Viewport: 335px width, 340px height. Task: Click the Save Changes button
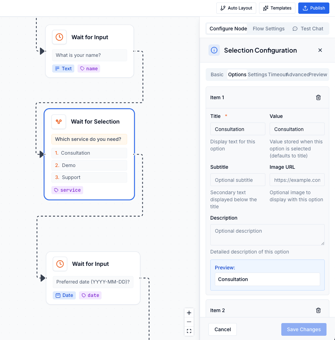click(x=304, y=329)
